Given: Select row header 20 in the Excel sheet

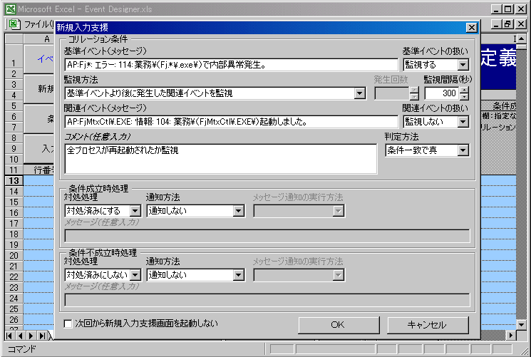Looking at the screenshot, I should 14,255.
